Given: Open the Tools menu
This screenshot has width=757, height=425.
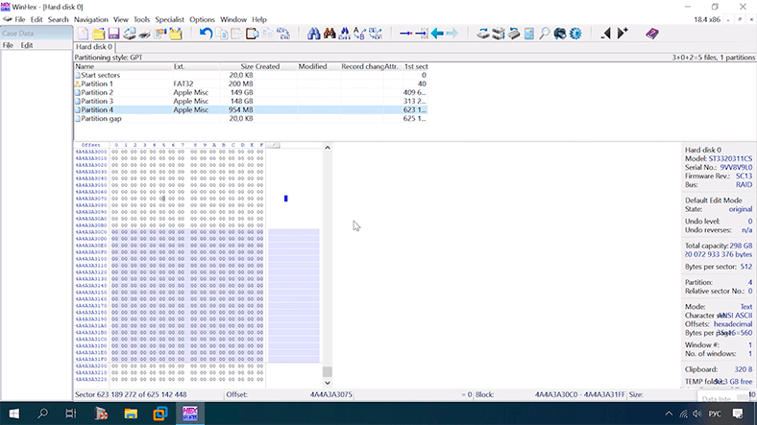Looking at the screenshot, I should click(141, 20).
